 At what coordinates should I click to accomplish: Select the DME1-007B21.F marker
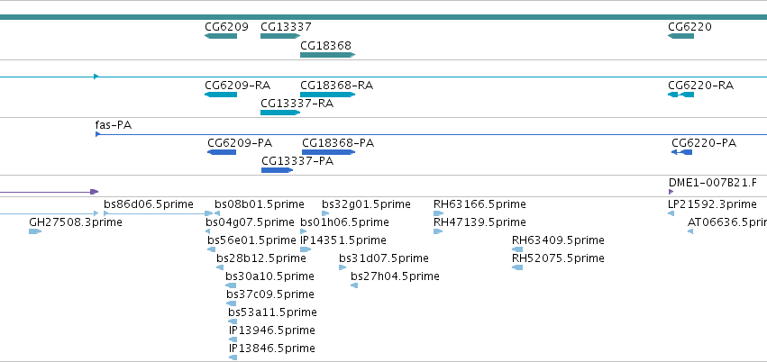(x=671, y=192)
